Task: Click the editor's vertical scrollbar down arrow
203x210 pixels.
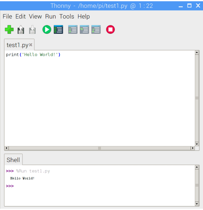Action: point(197,143)
